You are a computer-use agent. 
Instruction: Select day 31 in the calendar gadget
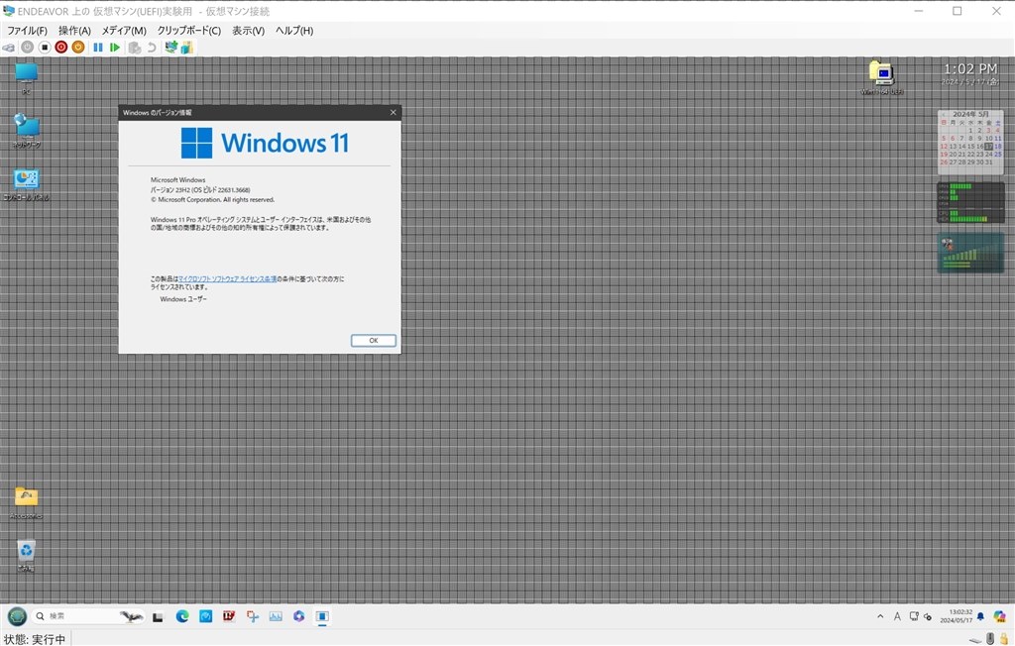[988, 162]
